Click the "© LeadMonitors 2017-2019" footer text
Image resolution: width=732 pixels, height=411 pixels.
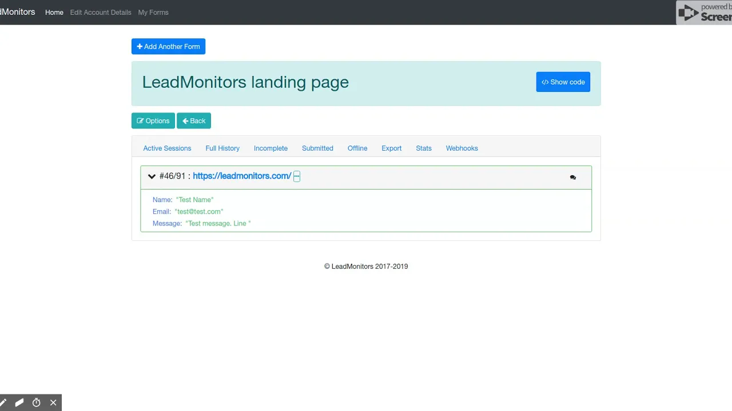tap(366, 267)
